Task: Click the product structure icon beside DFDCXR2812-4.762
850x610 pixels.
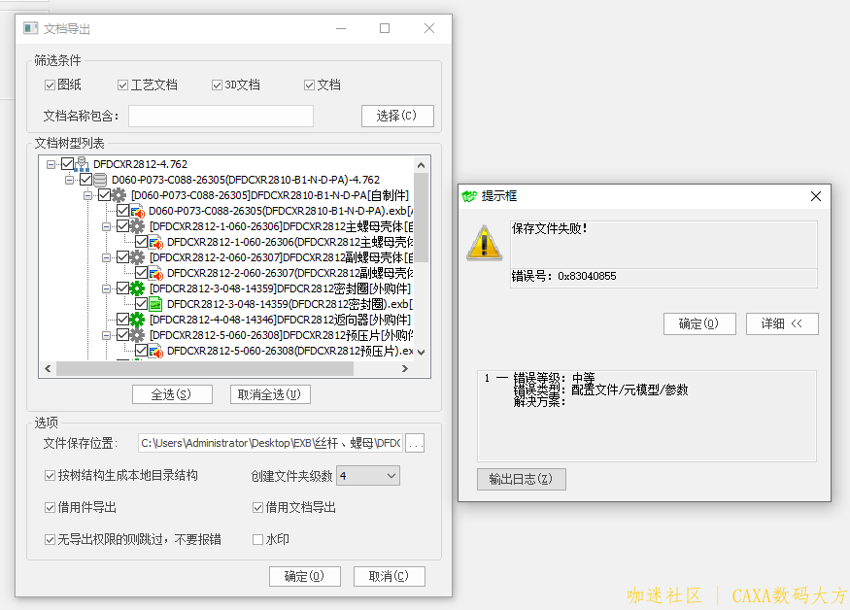Action: click(82, 164)
